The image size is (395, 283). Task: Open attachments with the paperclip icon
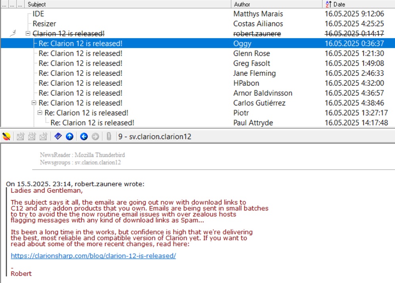tap(109, 136)
